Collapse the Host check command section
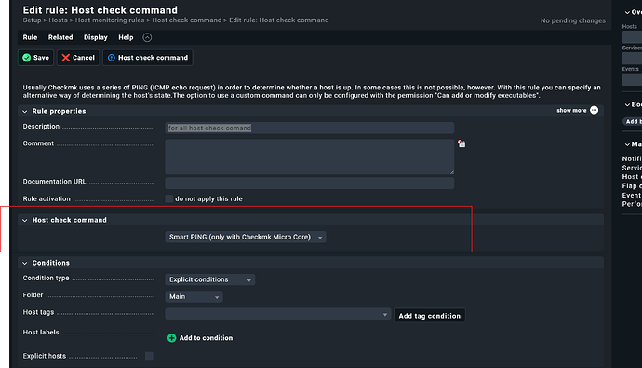Screen dimensions: 642x368 pyautogui.click(x=25, y=221)
